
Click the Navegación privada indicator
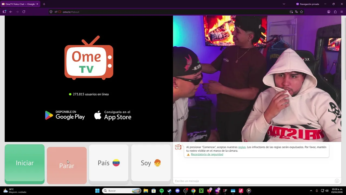tap(308, 4)
